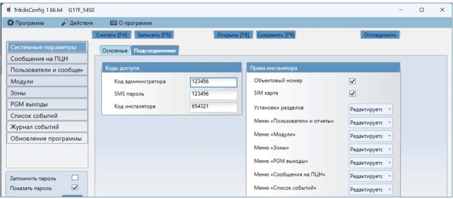Select the Подсоединение tab
Image resolution: width=453 pixels, height=199 pixels.
pos(155,50)
